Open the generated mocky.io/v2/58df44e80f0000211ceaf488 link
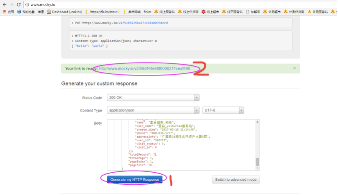Screen dimensions: 338x195 pyautogui.click(x=145, y=69)
